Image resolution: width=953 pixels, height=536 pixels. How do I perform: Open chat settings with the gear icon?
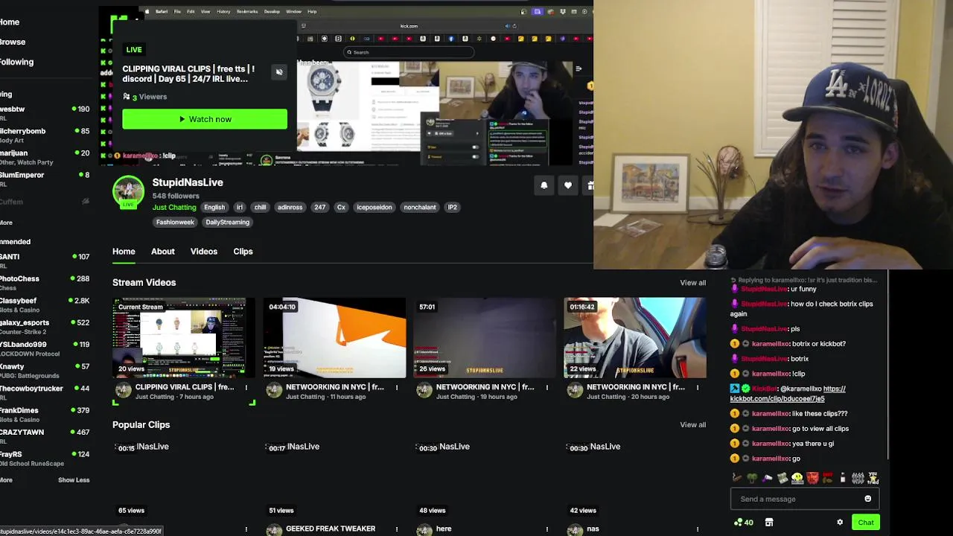pos(840,523)
